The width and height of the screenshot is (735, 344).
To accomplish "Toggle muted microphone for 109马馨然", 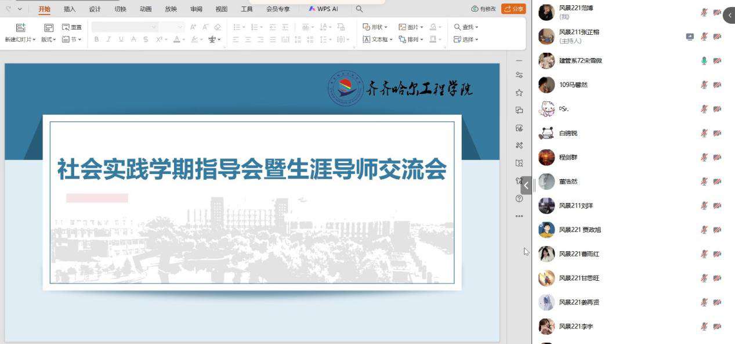I will (x=704, y=85).
